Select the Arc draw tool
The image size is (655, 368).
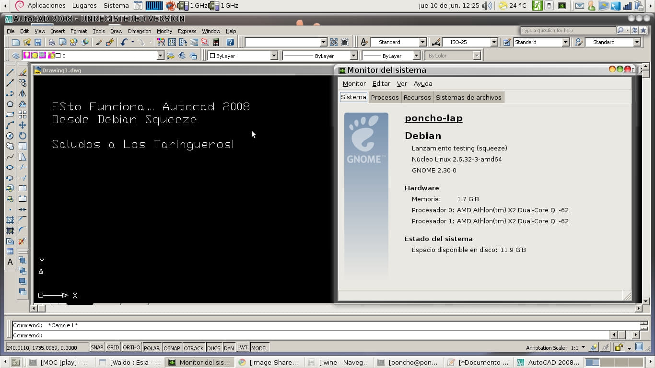(10, 125)
